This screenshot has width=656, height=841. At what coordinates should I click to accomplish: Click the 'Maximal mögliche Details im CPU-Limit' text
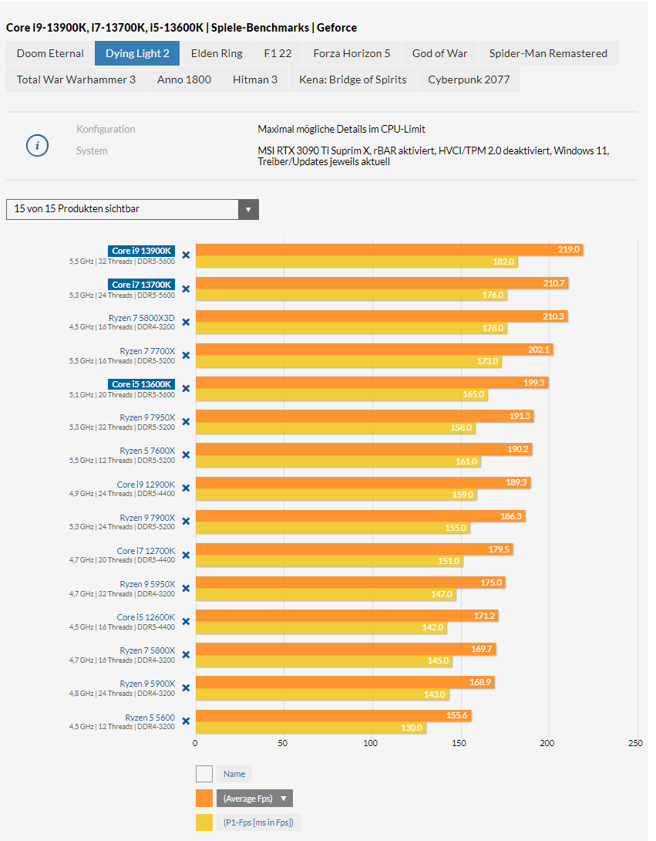click(341, 130)
